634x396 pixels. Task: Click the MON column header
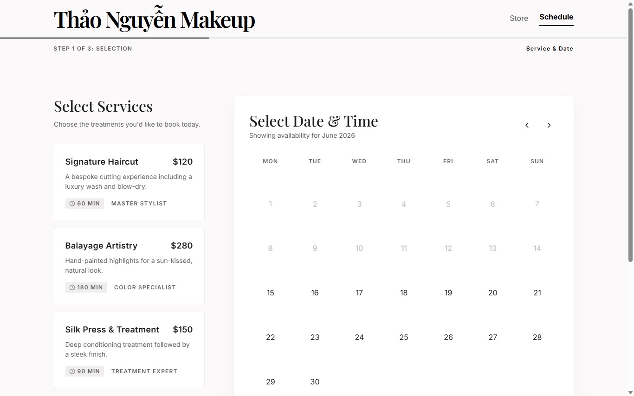tap(271, 161)
